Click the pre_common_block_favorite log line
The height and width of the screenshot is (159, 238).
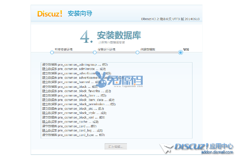point(76,91)
